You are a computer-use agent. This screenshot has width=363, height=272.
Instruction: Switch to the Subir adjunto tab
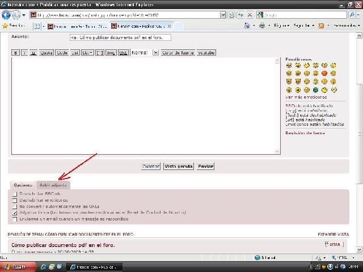(x=53, y=185)
